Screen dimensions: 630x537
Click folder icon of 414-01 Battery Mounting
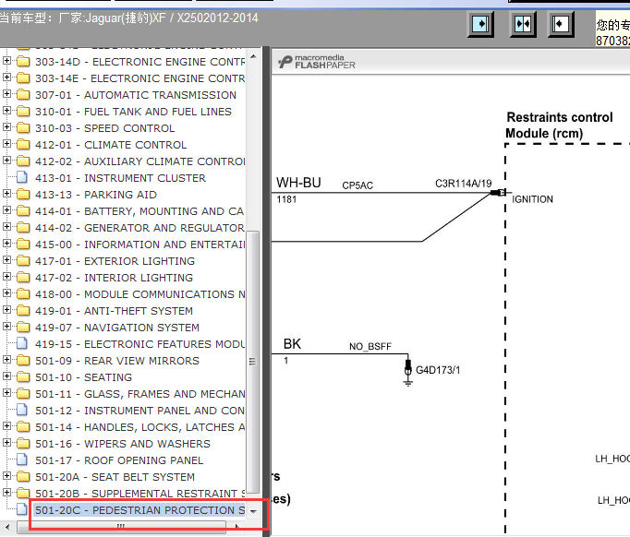point(23,210)
